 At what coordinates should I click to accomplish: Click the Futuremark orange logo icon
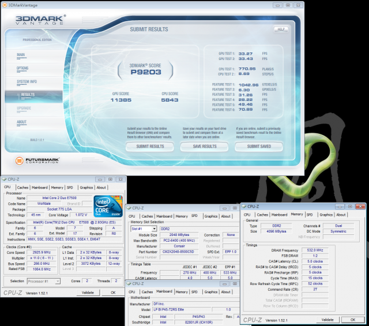click(19, 160)
